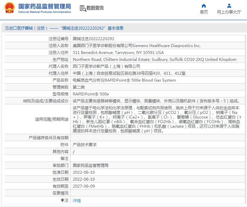
Task: Click the 附件 row label
Action: click(64, 145)
